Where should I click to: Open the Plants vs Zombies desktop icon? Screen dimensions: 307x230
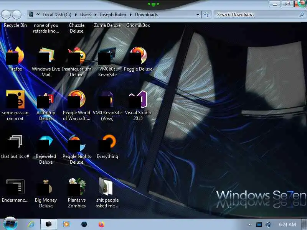click(x=76, y=193)
